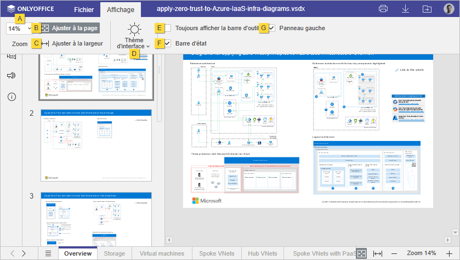This screenshot has width=460, height=260.
Task: Uncheck Panneau gauche checkbox
Action: (x=272, y=28)
